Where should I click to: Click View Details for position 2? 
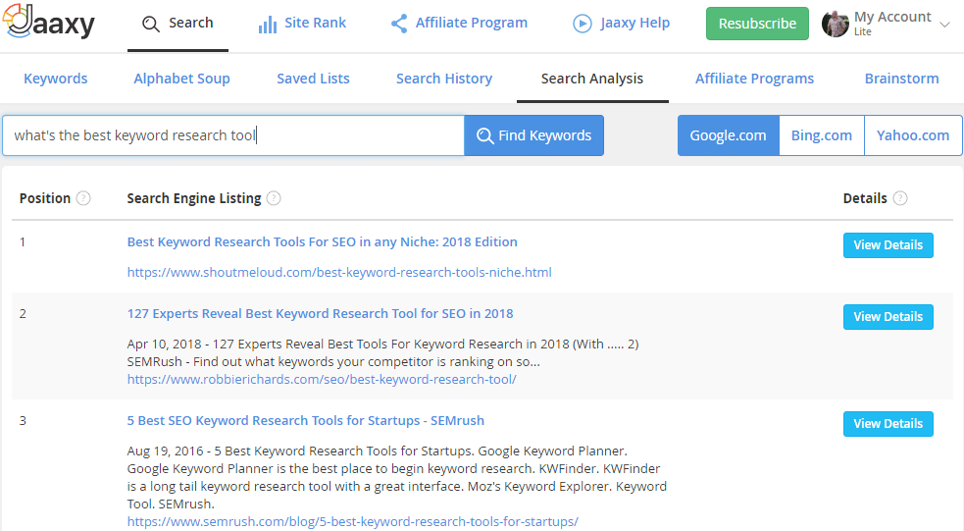coord(888,316)
